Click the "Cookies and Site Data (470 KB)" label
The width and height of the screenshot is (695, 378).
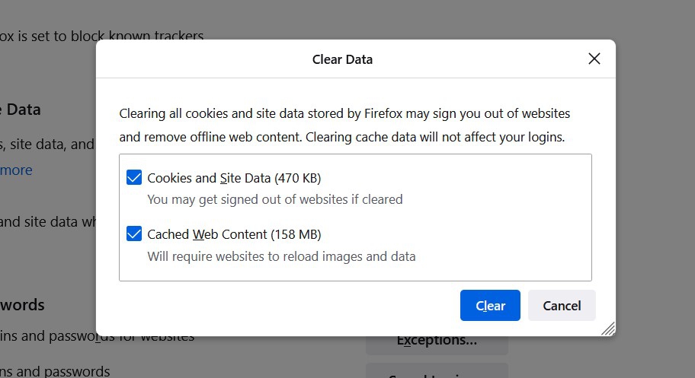(234, 178)
